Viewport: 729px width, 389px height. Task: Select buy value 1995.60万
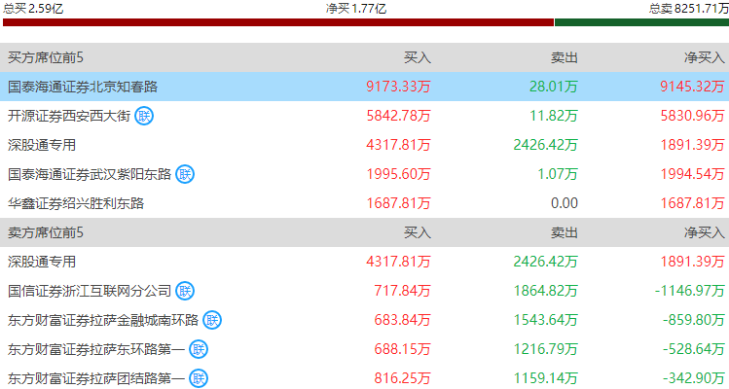pyautogui.click(x=398, y=174)
